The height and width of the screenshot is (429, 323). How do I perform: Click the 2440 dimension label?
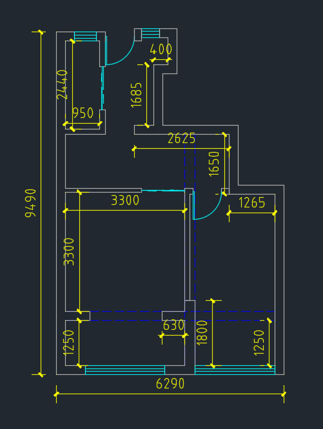pos(62,84)
